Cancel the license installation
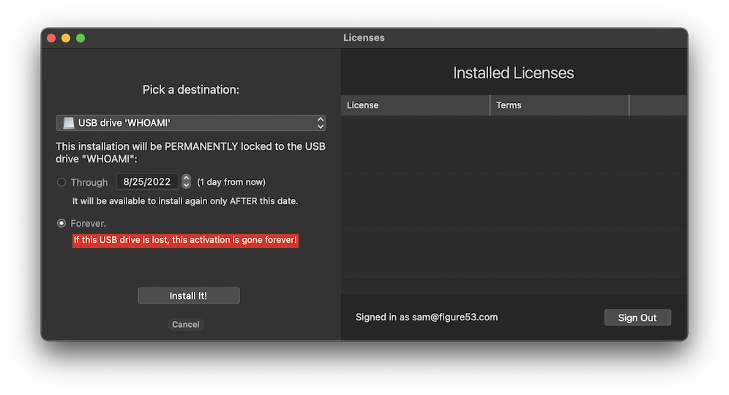 coord(185,324)
